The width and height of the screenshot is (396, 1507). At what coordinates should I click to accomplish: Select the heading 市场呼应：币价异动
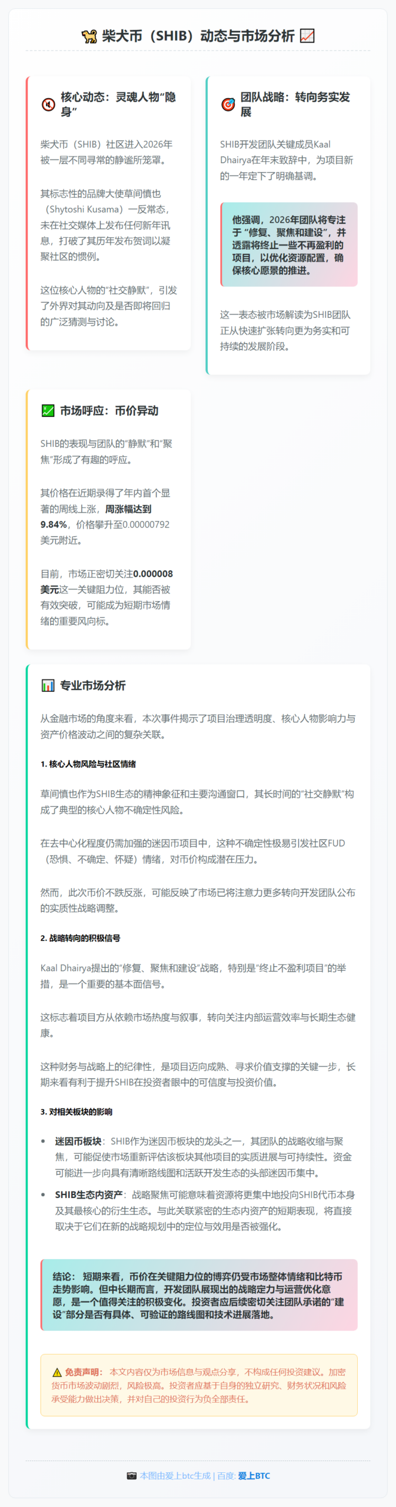(x=109, y=411)
